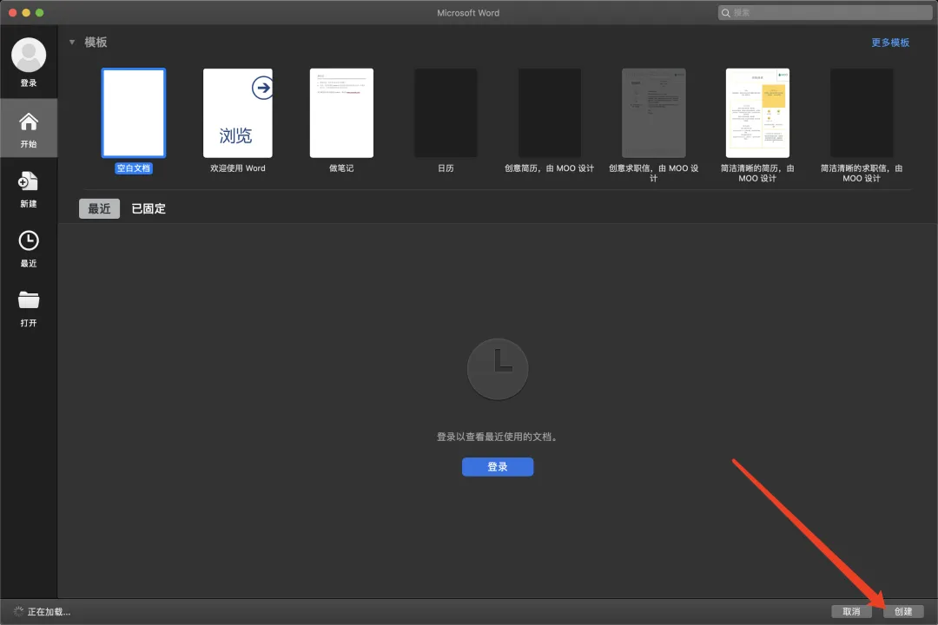Focus the search input field
The width and height of the screenshot is (938, 625).
click(x=825, y=12)
